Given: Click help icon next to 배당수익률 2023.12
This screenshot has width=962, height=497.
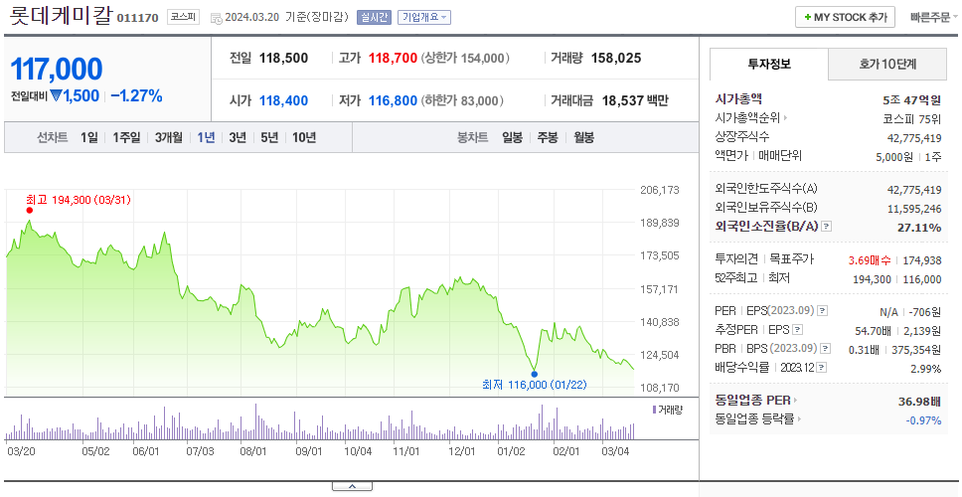Looking at the screenshot, I should pos(822,368).
